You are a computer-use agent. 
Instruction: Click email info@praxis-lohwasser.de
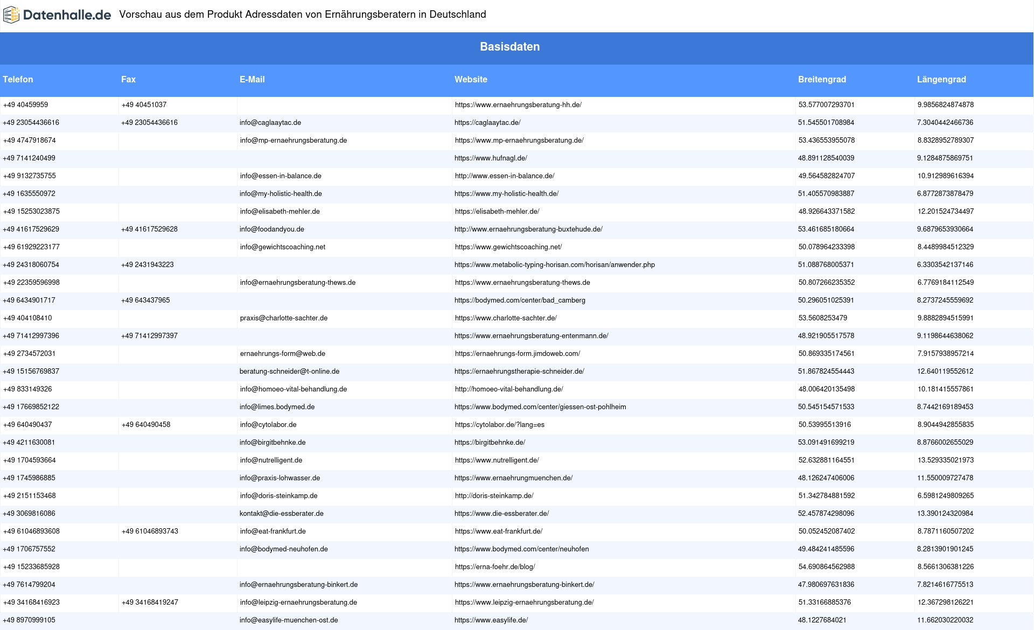click(x=280, y=478)
